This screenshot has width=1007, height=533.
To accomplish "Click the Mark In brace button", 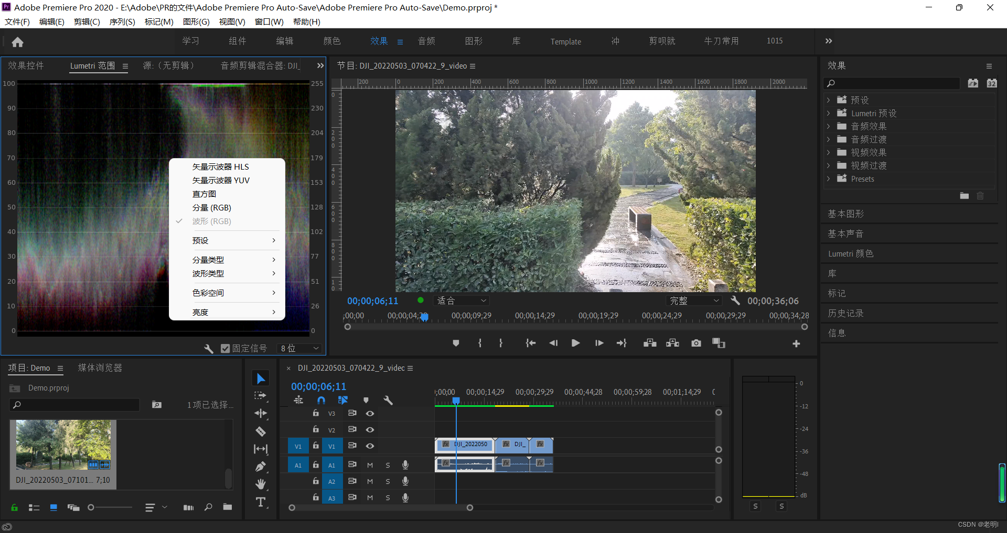I will (x=480, y=343).
